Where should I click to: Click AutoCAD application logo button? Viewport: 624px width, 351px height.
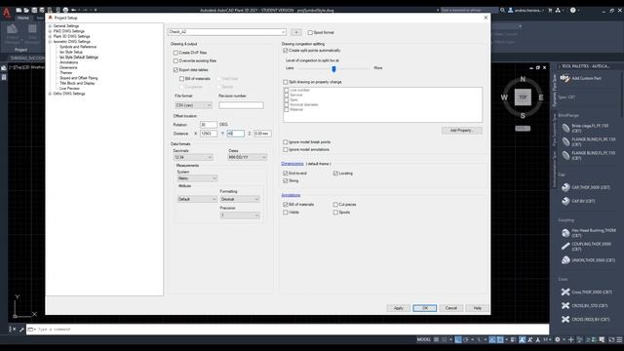tap(7, 13)
